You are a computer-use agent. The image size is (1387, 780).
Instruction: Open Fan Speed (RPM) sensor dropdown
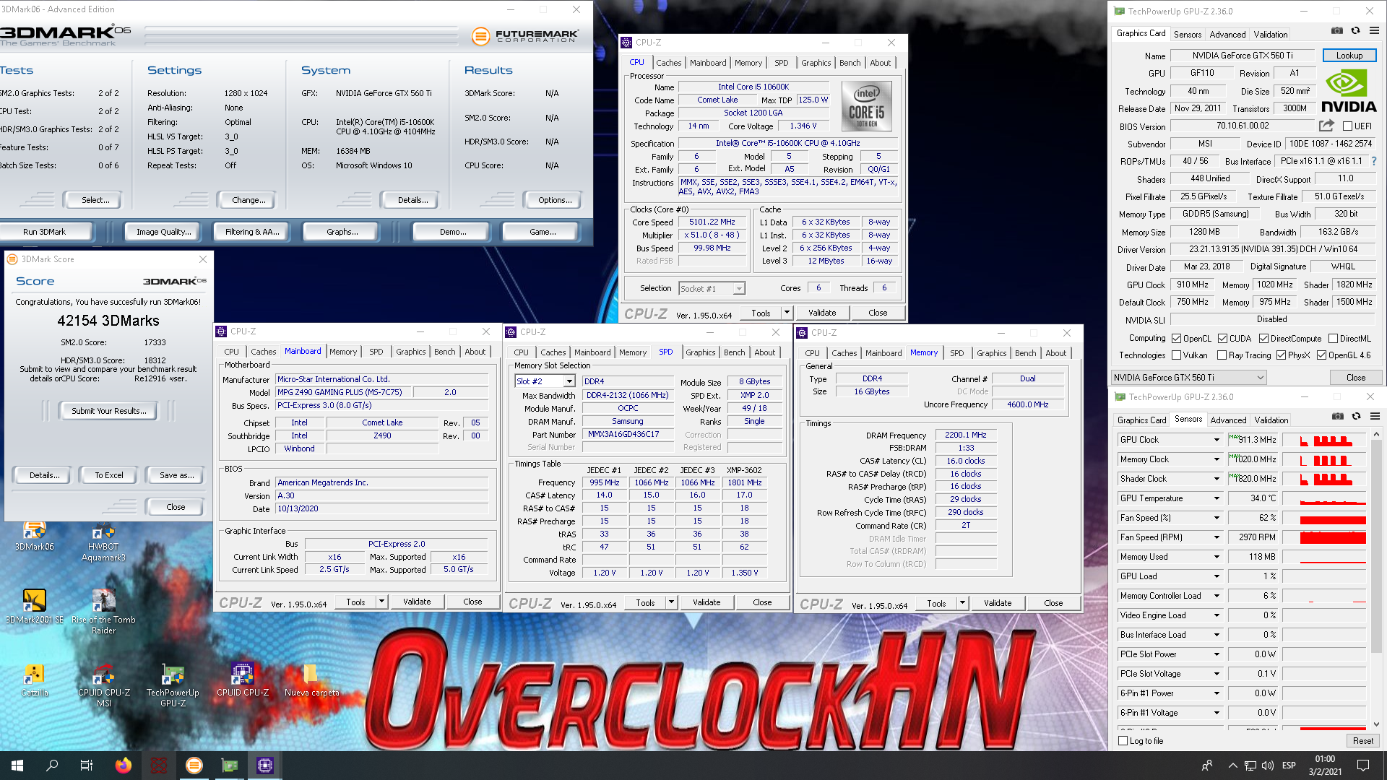tap(1217, 537)
